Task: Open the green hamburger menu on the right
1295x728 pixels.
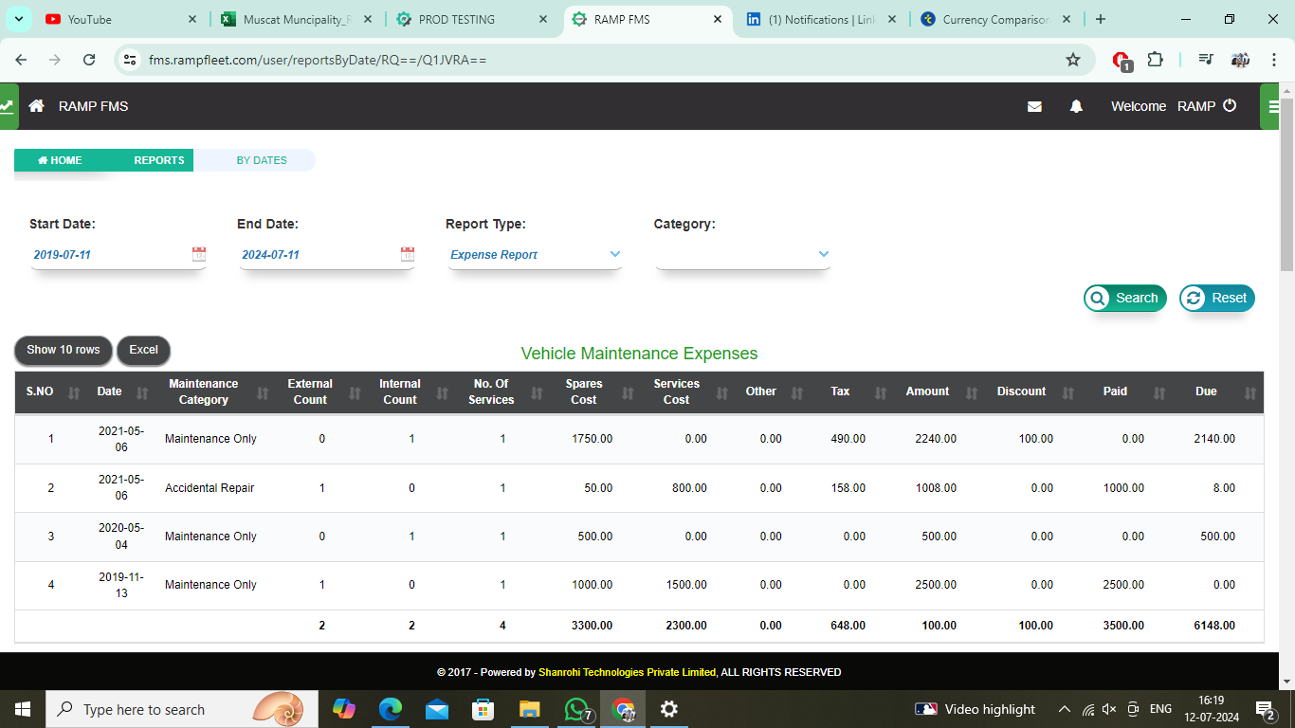Action: tap(1274, 106)
